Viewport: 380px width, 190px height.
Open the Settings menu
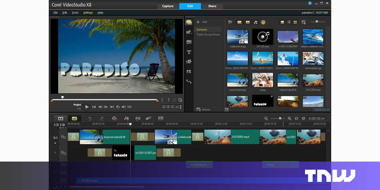click(x=88, y=13)
